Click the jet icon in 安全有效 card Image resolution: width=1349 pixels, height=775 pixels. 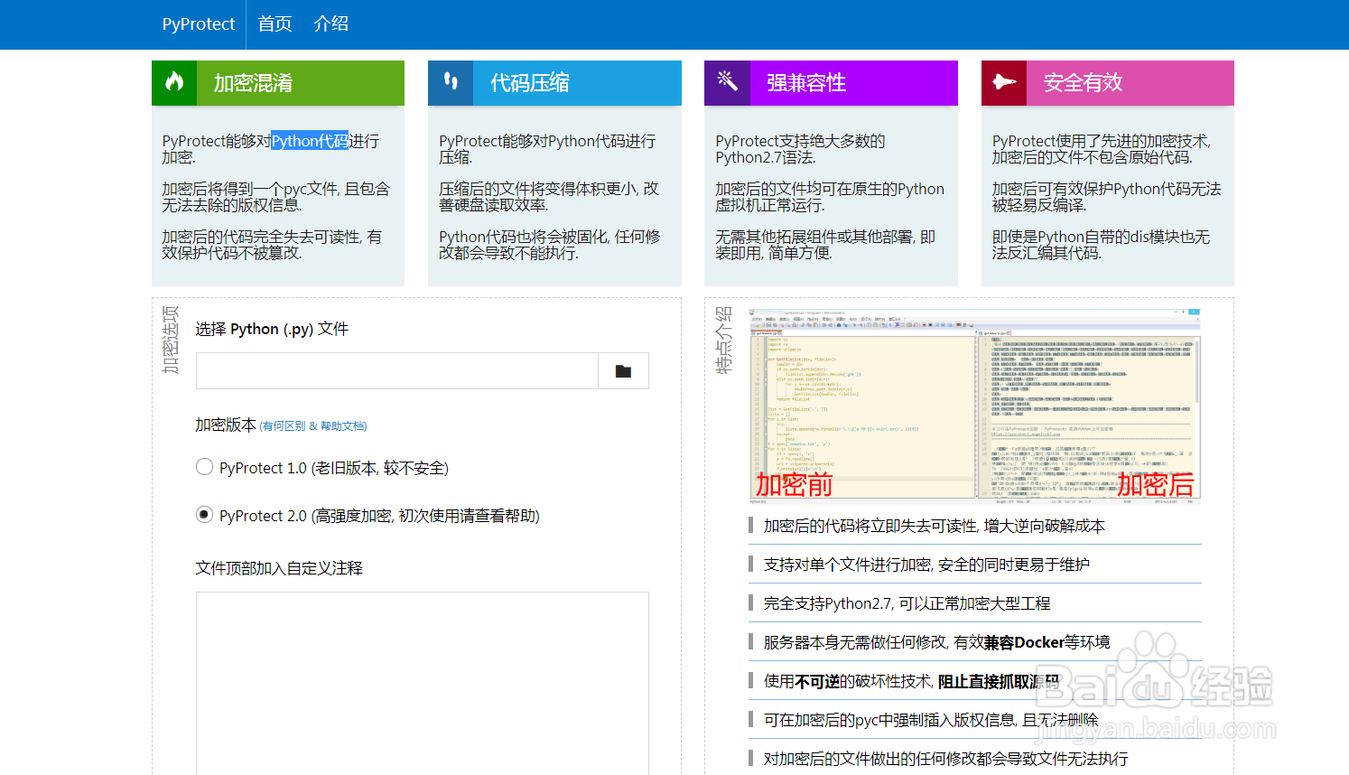1004,82
